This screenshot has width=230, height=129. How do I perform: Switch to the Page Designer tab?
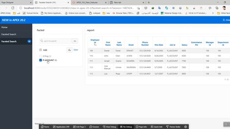(16, 3)
